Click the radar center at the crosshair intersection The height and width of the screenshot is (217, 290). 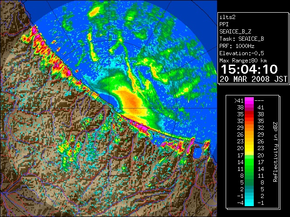(109, 108)
